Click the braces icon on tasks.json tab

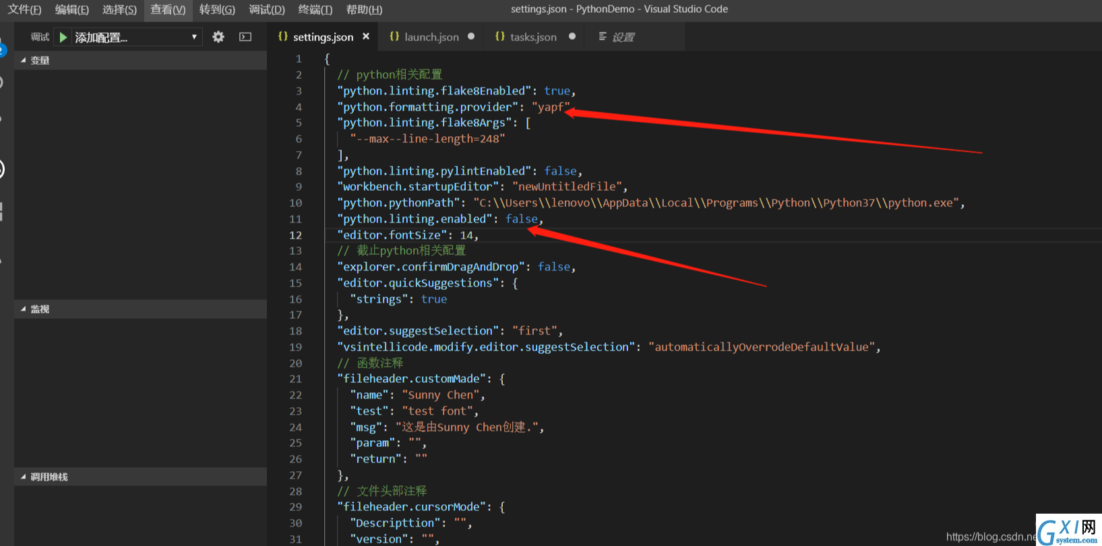click(x=500, y=36)
